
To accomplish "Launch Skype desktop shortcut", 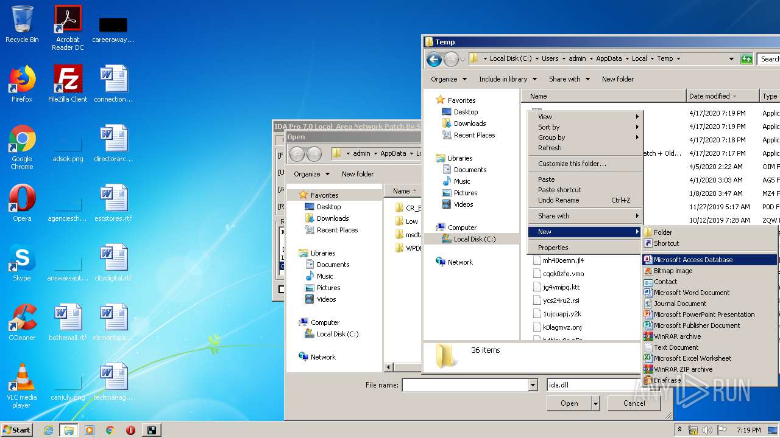I will point(22,263).
